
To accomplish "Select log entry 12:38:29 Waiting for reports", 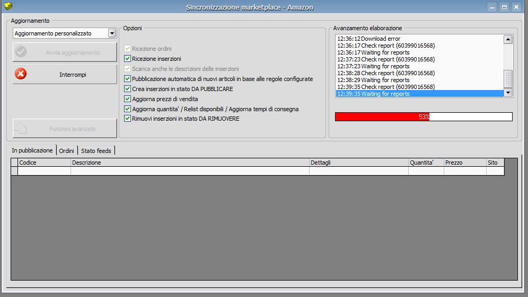I will pos(419,80).
